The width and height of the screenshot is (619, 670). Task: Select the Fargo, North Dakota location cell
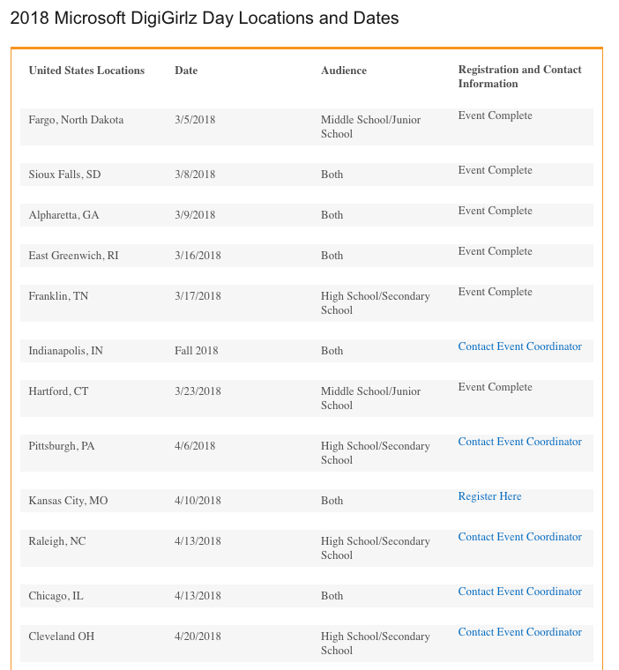point(76,120)
